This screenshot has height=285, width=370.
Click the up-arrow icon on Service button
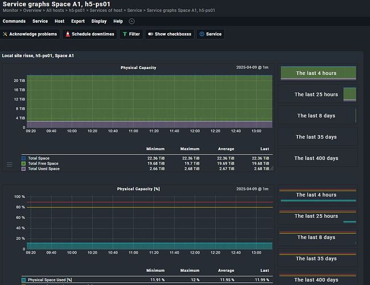(x=201, y=34)
